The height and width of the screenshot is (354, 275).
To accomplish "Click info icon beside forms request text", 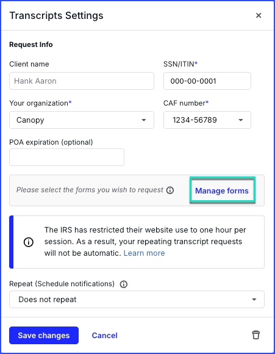I will [170, 190].
